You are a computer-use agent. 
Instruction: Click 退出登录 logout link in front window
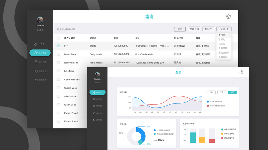tap(97, 83)
